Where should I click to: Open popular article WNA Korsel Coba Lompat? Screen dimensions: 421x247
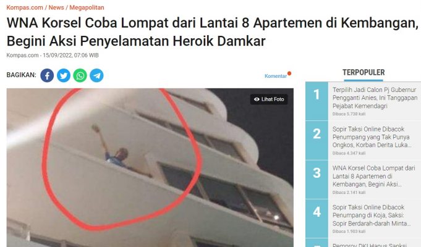374,176
